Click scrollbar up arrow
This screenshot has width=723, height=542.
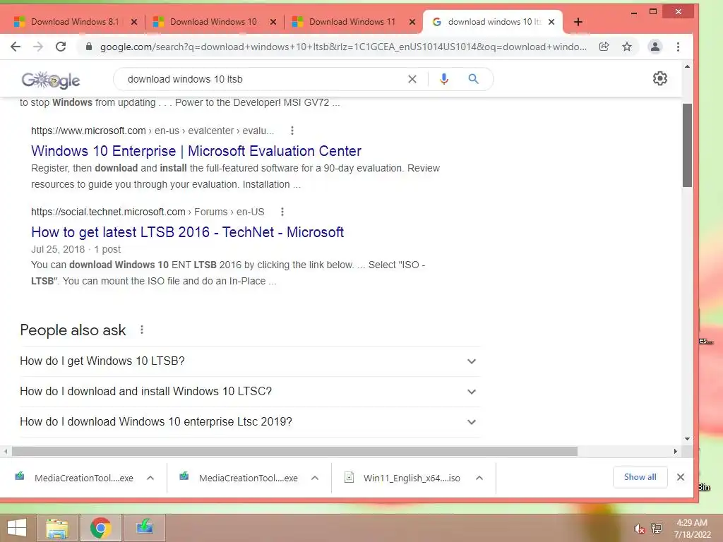tap(687, 67)
